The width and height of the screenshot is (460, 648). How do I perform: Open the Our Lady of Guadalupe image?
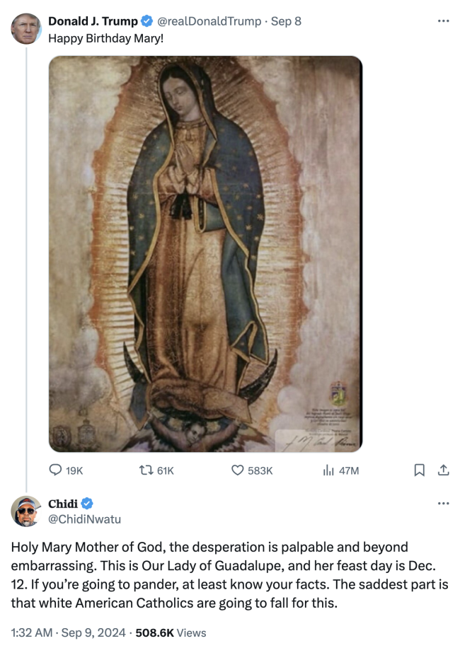[205, 253]
